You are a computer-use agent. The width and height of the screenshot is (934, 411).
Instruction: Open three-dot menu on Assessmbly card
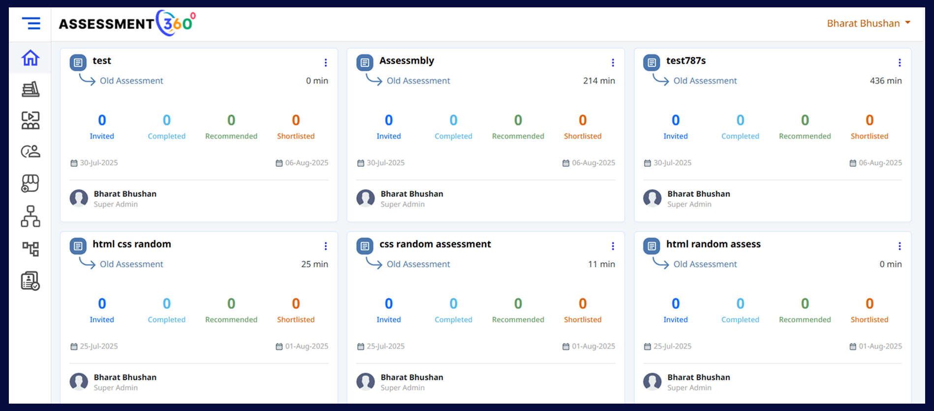click(613, 63)
